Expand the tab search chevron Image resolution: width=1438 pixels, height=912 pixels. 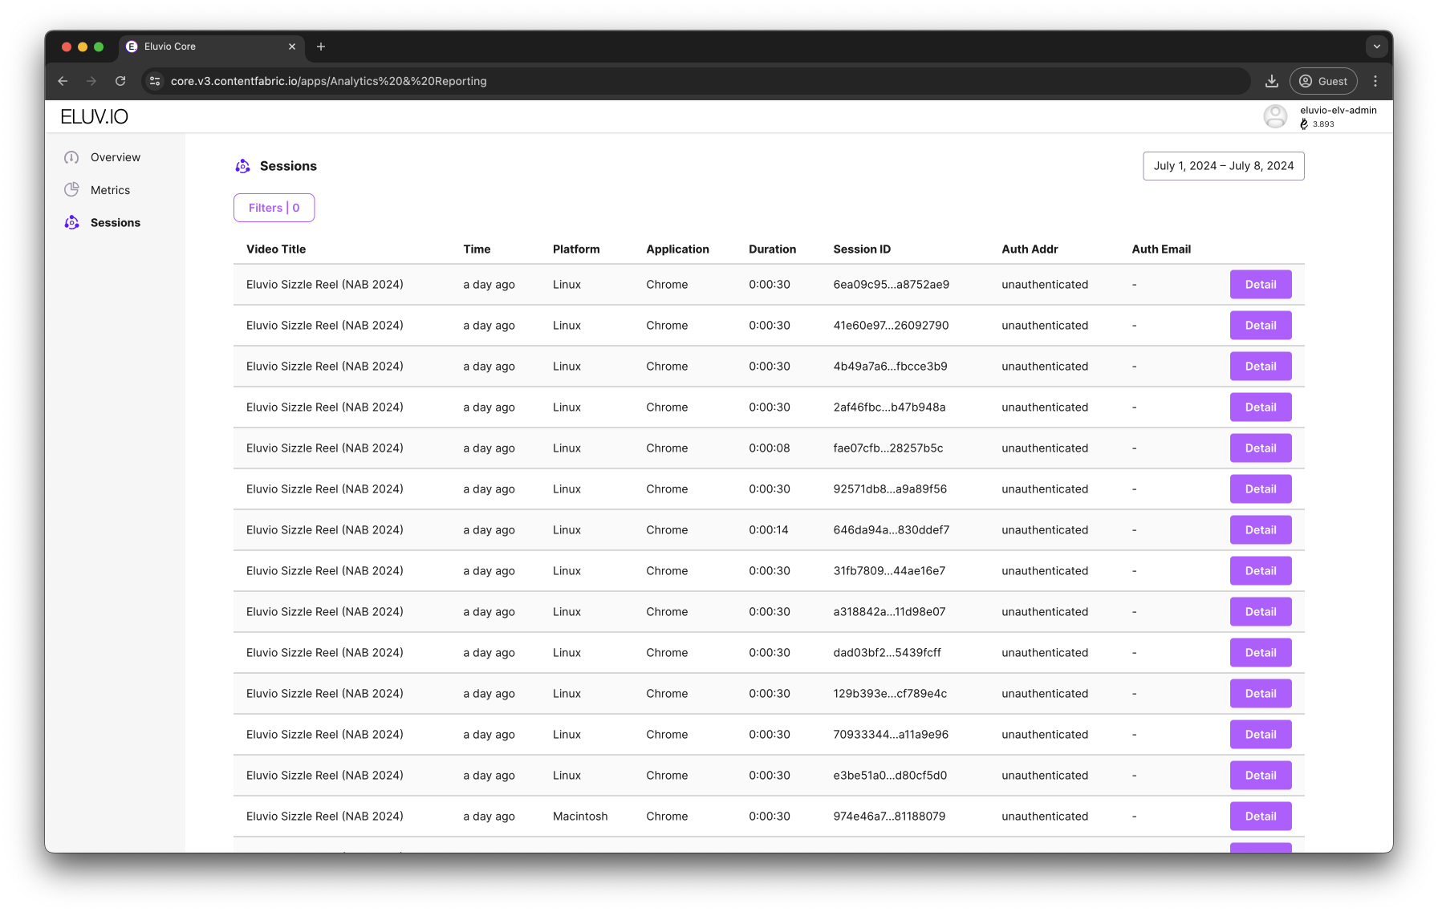click(1377, 47)
